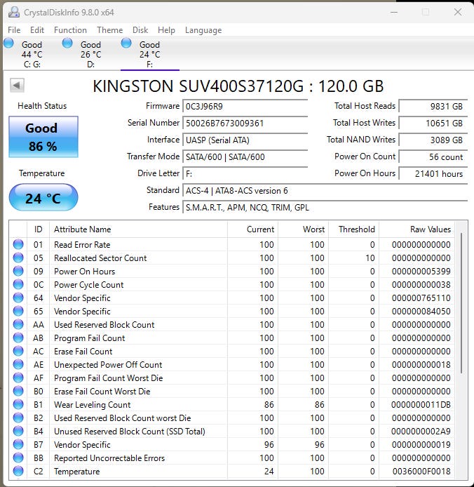
Task: Click the Good 86 % health status button
Action: click(x=43, y=137)
